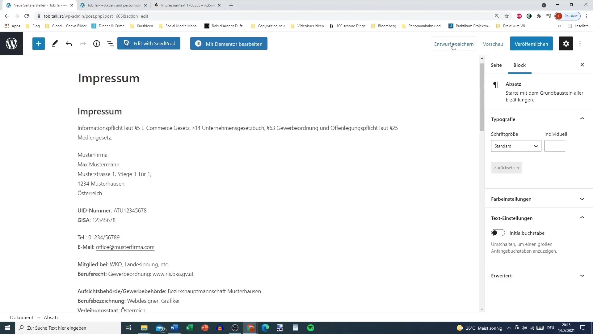Viewport: 593px width, 334px height.
Task: Click the Undo icon in toolbar
Action: point(69,44)
